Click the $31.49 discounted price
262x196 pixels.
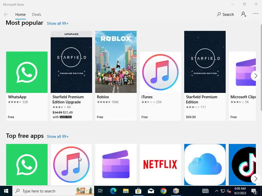pyautogui.click(x=68, y=113)
